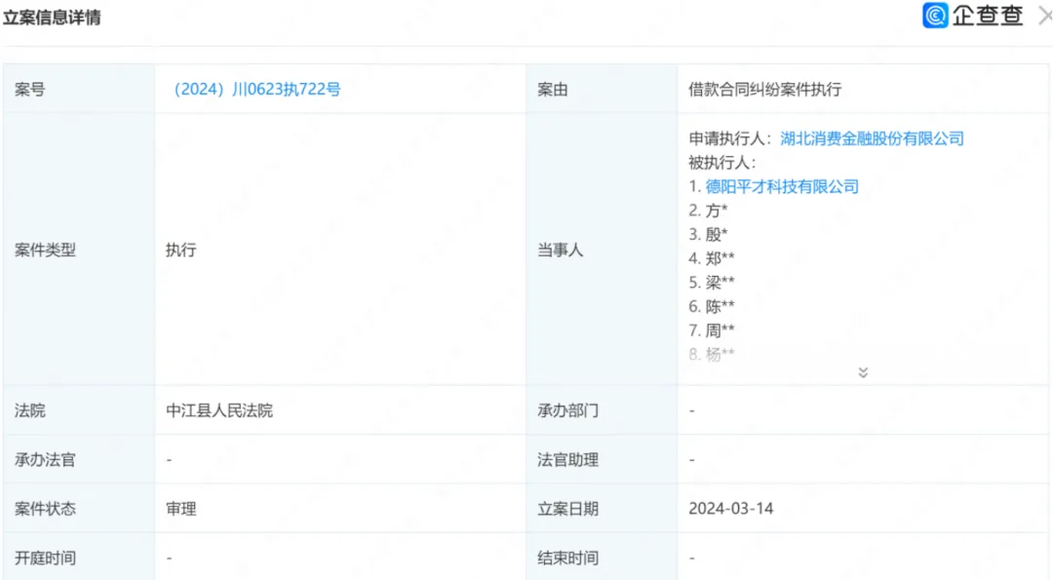The image size is (1053, 580).
Task: Click the 当事人 label cell
Action: 601,250
